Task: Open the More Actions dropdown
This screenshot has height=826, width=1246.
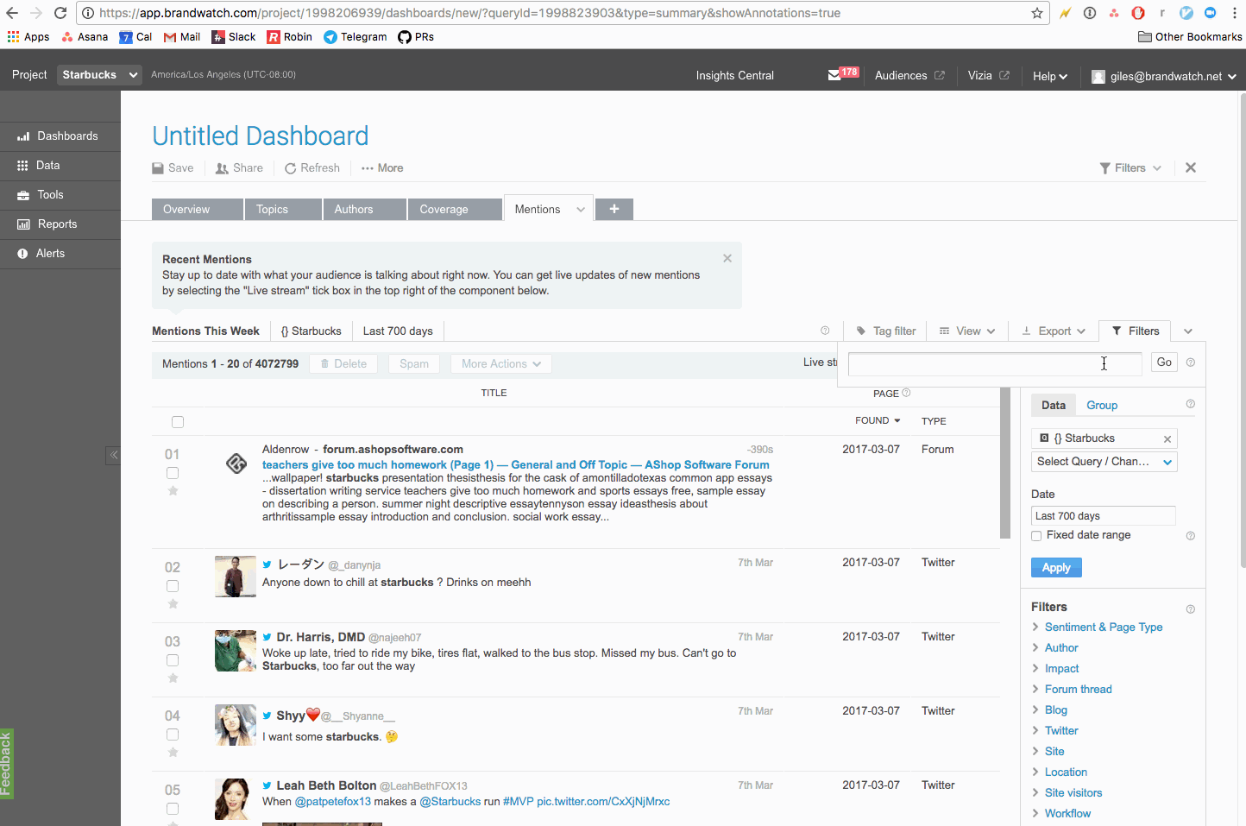Action: pyautogui.click(x=500, y=363)
